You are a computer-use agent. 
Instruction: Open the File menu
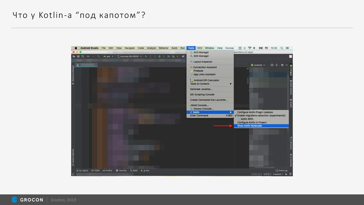tap(103, 48)
